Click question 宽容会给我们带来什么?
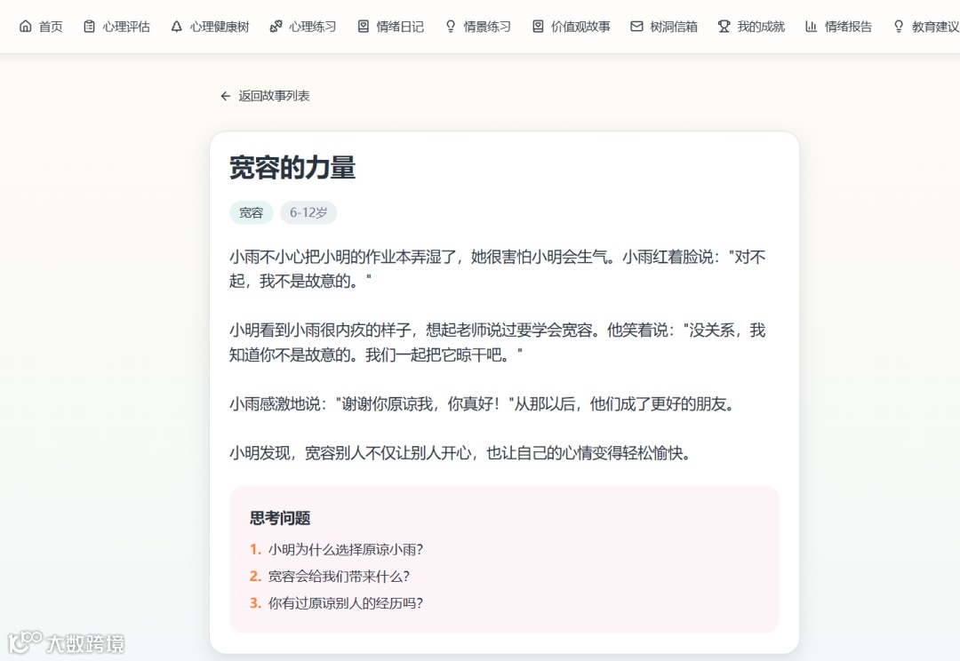The image size is (960, 661). coord(340,577)
